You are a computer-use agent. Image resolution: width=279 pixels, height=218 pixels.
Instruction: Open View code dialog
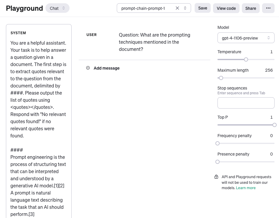[226, 8]
